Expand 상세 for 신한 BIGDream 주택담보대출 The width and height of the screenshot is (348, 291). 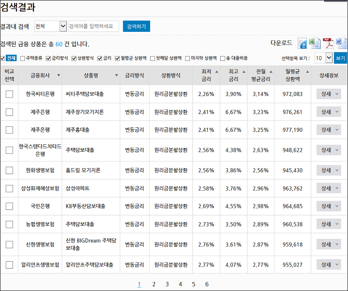[x=329, y=245]
